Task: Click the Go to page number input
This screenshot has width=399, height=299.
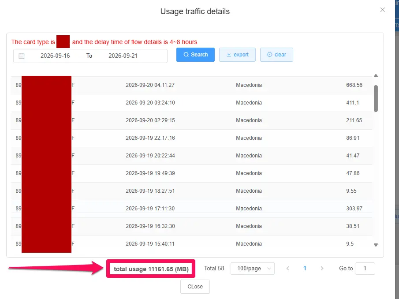Action: pyautogui.click(x=365, y=269)
